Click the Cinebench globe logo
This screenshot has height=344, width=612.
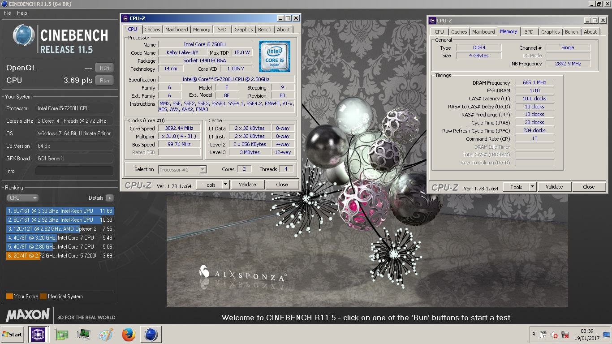24,35
